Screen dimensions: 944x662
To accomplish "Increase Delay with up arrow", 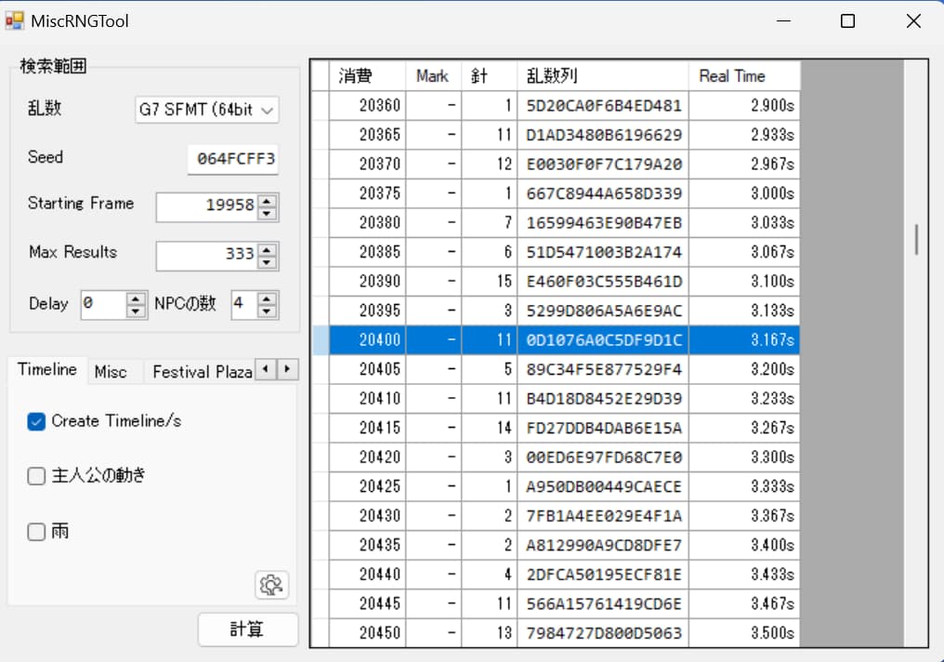I will point(136,298).
